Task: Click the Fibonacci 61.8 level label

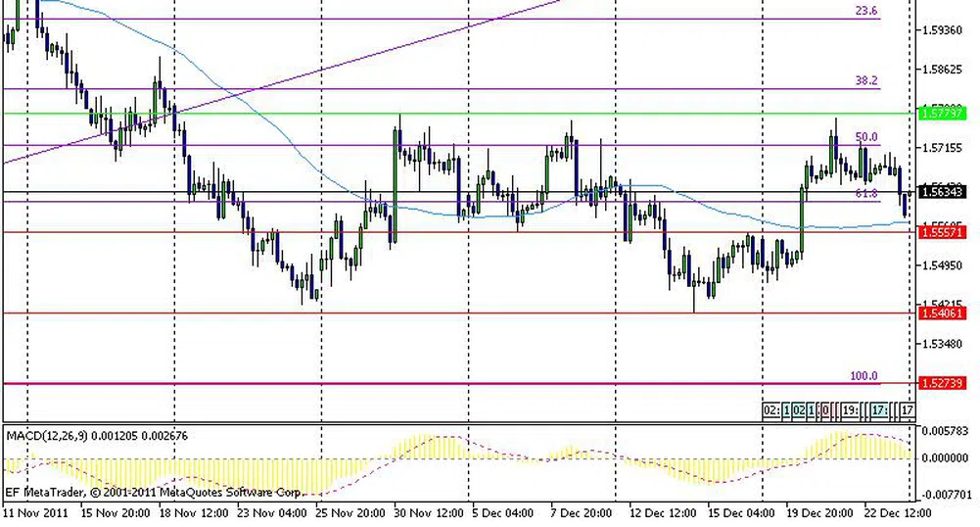Action: click(x=866, y=194)
